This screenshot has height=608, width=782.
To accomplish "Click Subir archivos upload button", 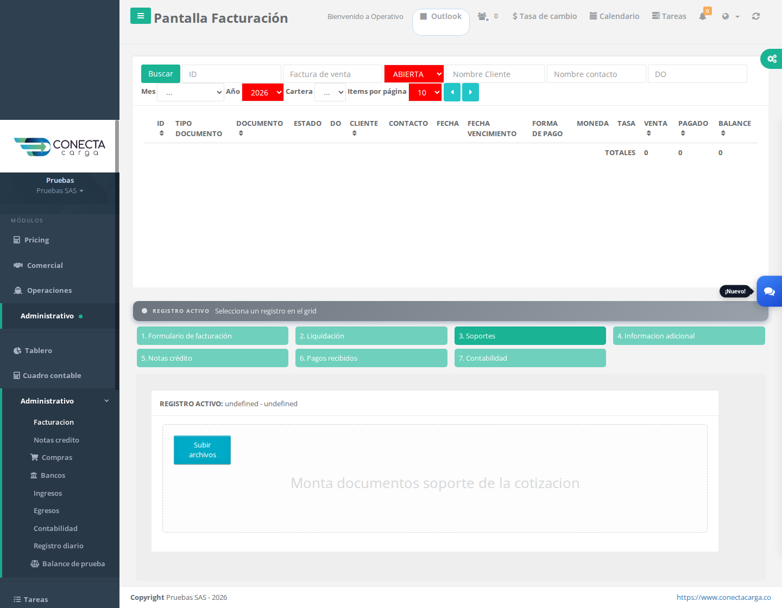I will [202, 450].
